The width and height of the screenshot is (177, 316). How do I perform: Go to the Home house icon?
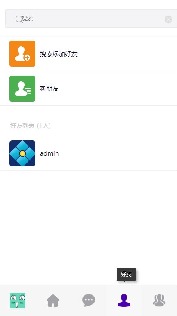[x=53, y=300]
